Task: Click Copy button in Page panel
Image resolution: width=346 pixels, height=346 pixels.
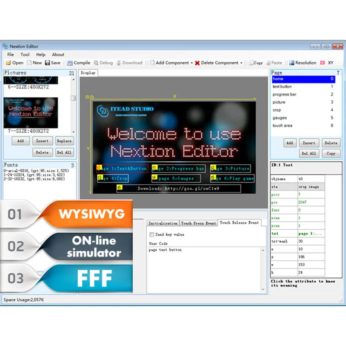Action: (331, 154)
